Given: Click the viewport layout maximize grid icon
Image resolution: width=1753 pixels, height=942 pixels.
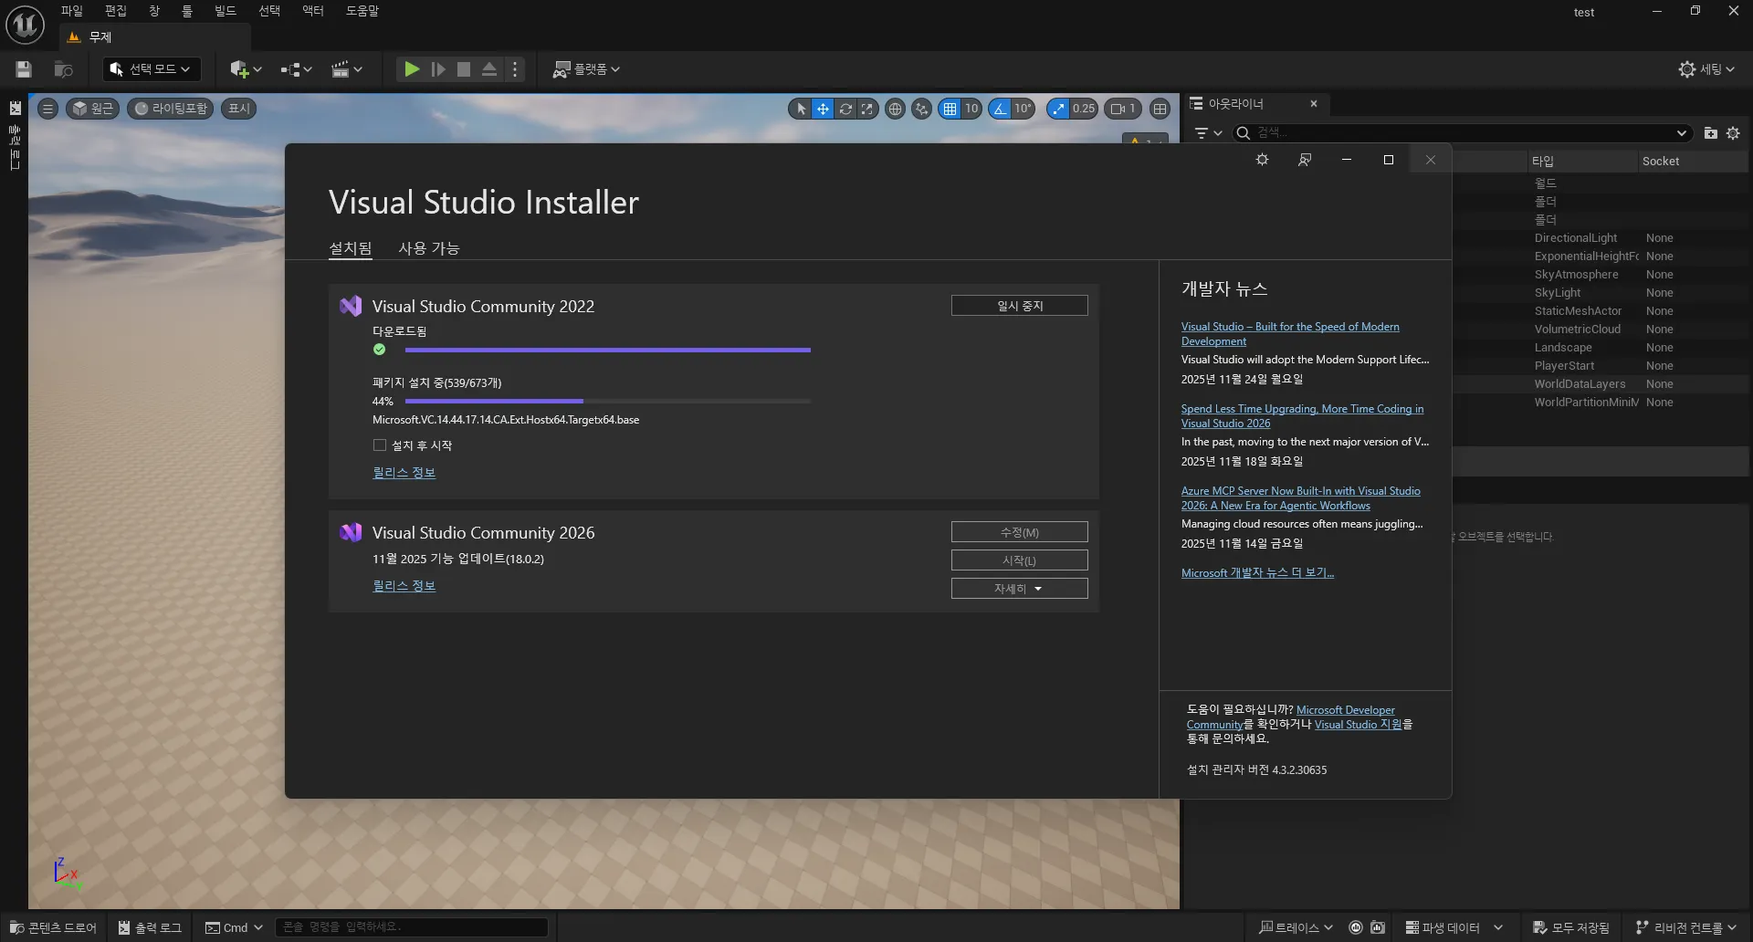Looking at the screenshot, I should [1160, 109].
